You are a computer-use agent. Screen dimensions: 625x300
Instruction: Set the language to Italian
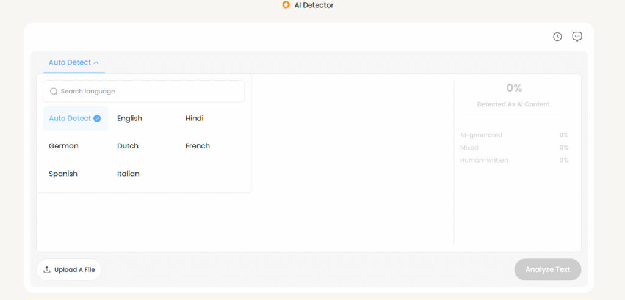[128, 174]
